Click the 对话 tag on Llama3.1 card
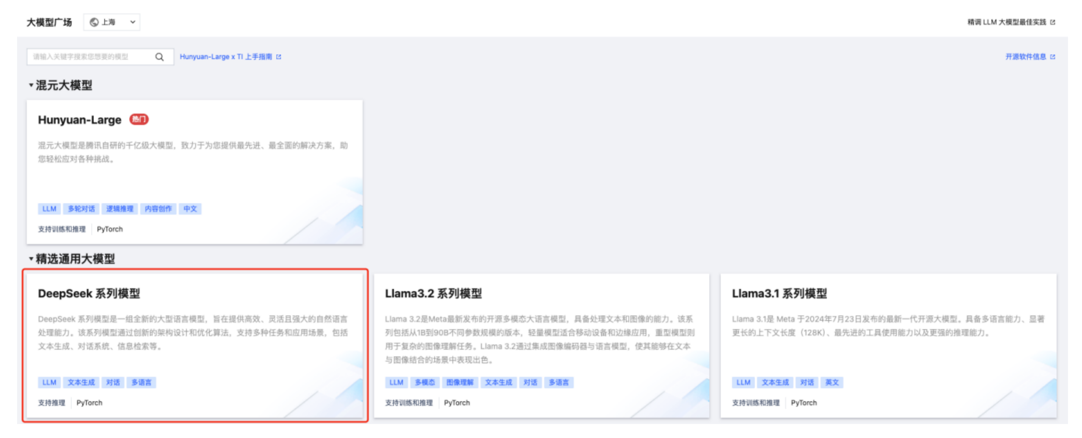This screenshot has width=1082, height=438. pos(807,382)
